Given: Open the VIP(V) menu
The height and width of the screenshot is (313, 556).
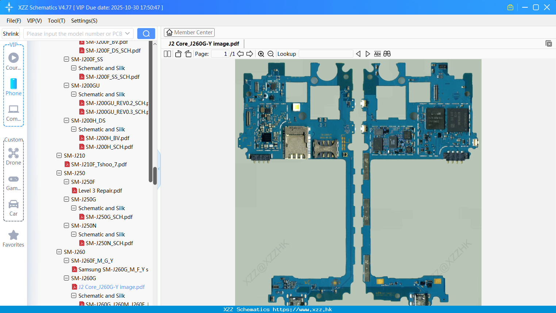Looking at the screenshot, I should point(34,21).
